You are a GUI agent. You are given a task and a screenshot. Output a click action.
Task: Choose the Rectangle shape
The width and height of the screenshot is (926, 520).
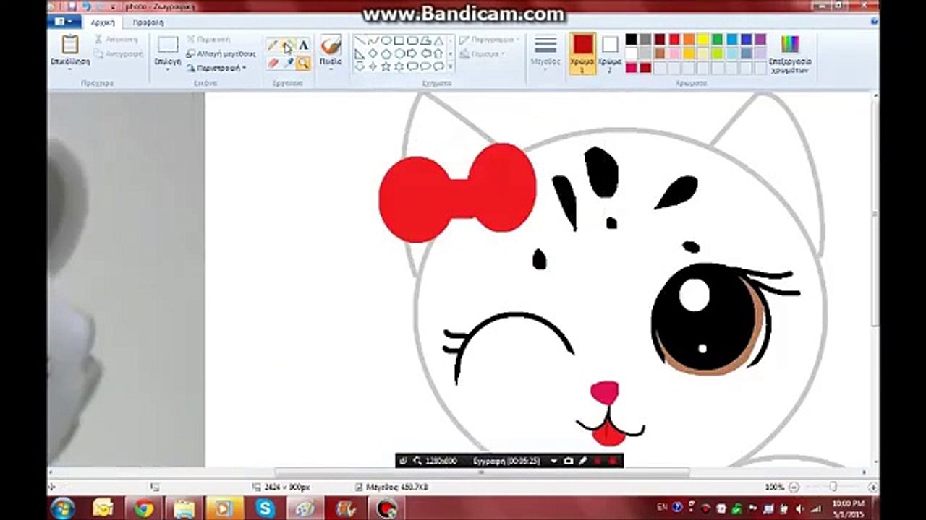pos(399,41)
